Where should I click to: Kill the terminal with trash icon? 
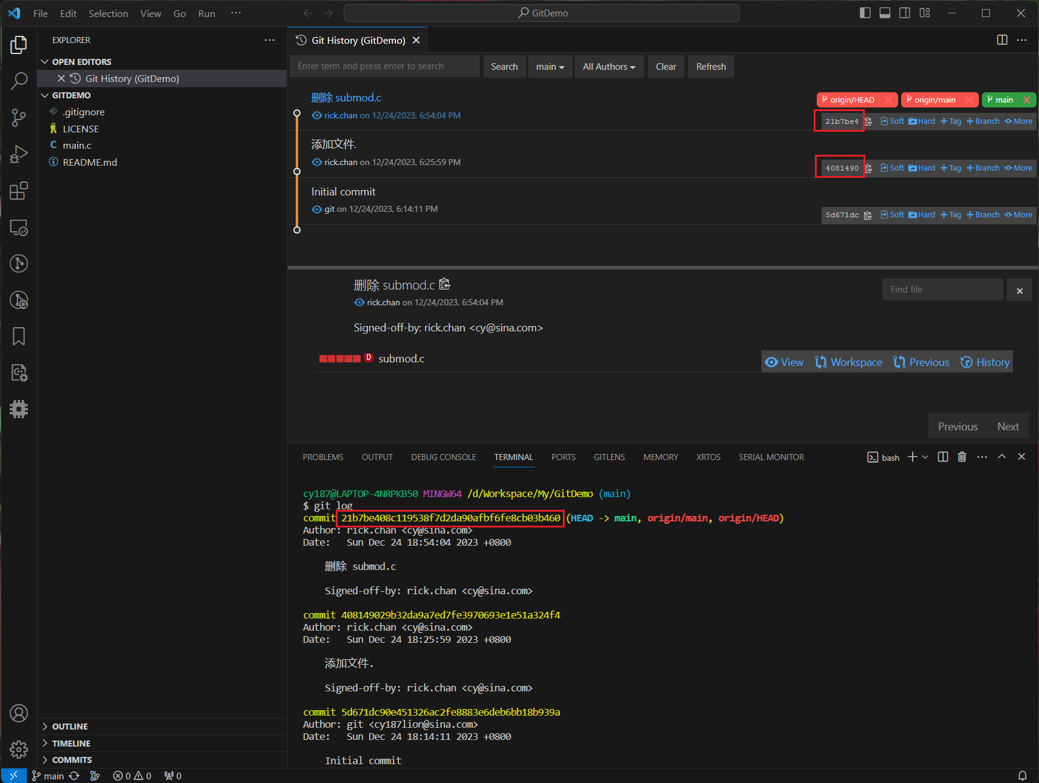(x=962, y=457)
